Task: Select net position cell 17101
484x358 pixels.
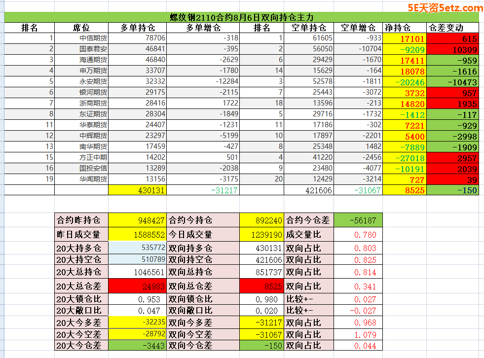Action: pyautogui.click(x=405, y=38)
